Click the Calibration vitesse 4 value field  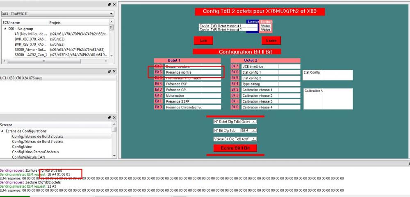[x=289, y=107]
